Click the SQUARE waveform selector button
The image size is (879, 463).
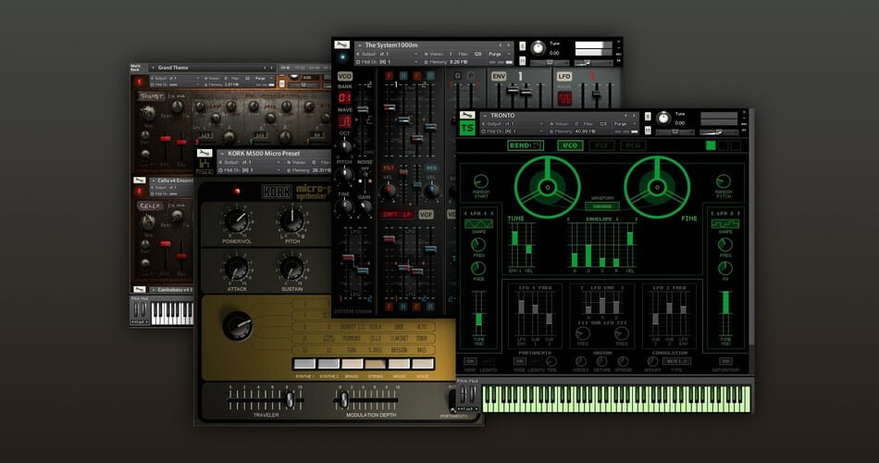tap(602, 206)
